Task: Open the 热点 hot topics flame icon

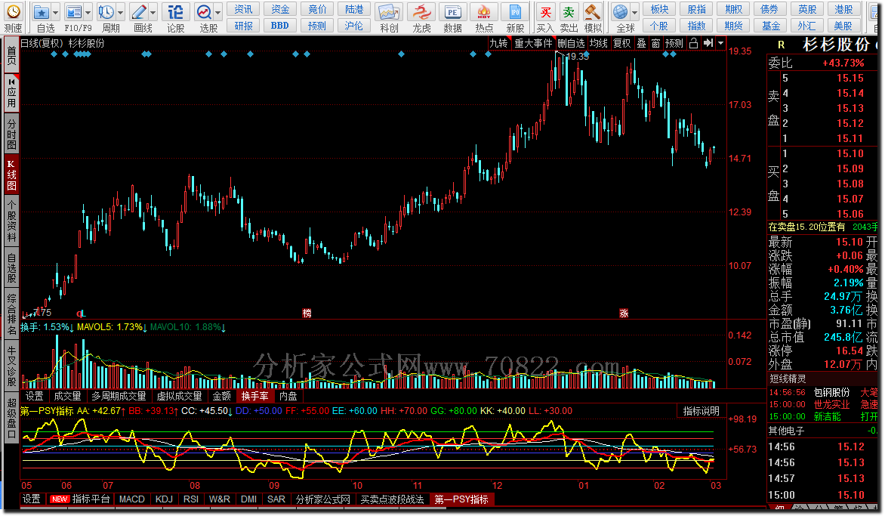Action: click(x=484, y=12)
